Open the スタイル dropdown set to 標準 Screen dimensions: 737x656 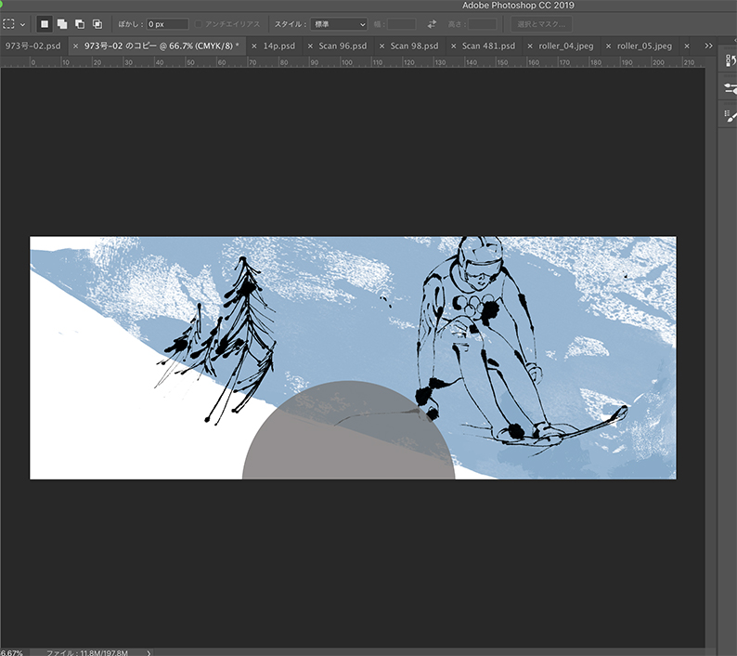[338, 24]
